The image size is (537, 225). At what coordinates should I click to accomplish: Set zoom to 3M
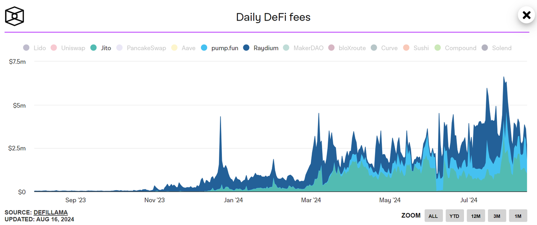pos(497,216)
